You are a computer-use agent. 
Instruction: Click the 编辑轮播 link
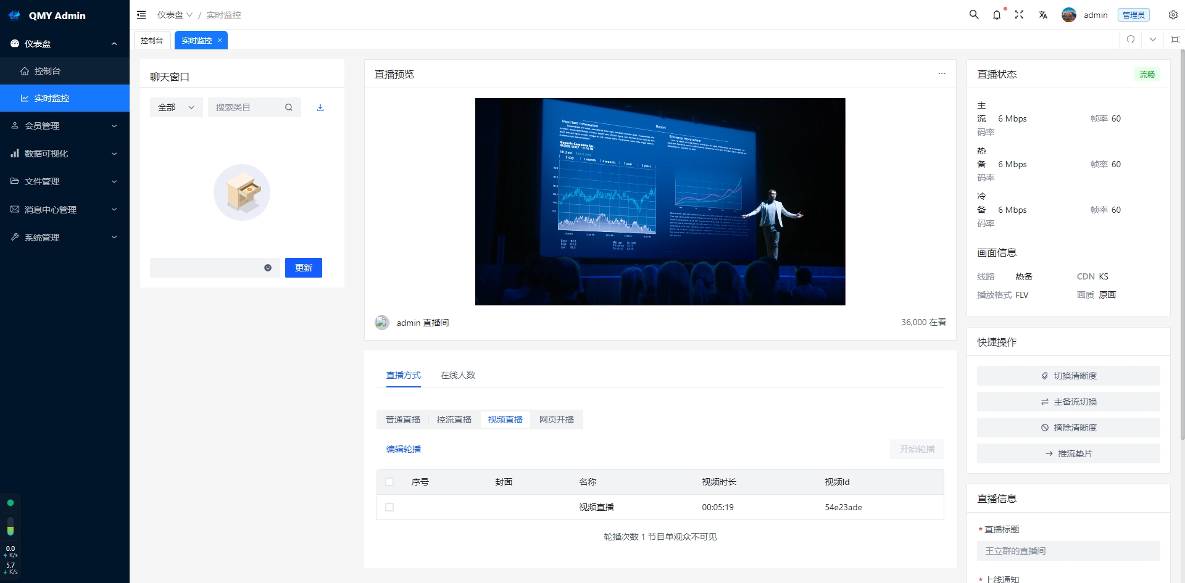coord(404,449)
